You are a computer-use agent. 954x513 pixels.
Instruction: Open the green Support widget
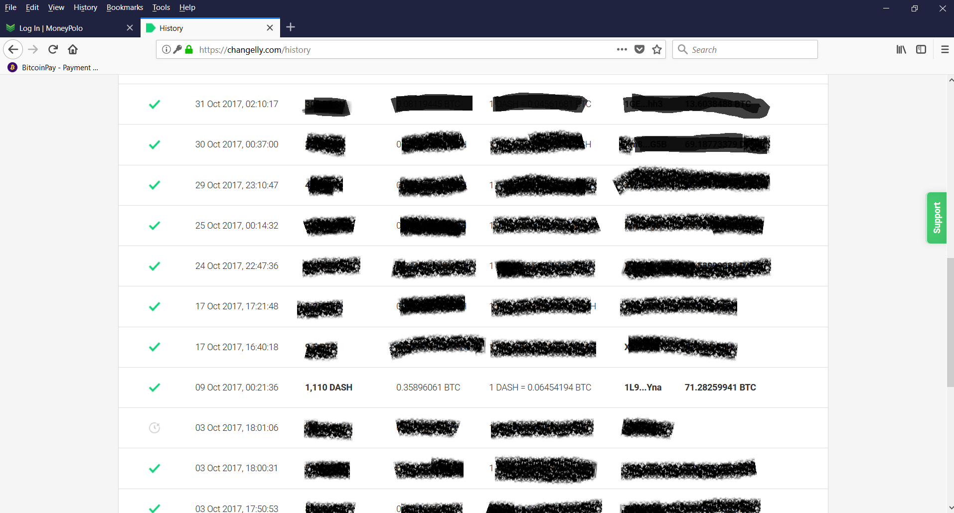click(x=937, y=218)
